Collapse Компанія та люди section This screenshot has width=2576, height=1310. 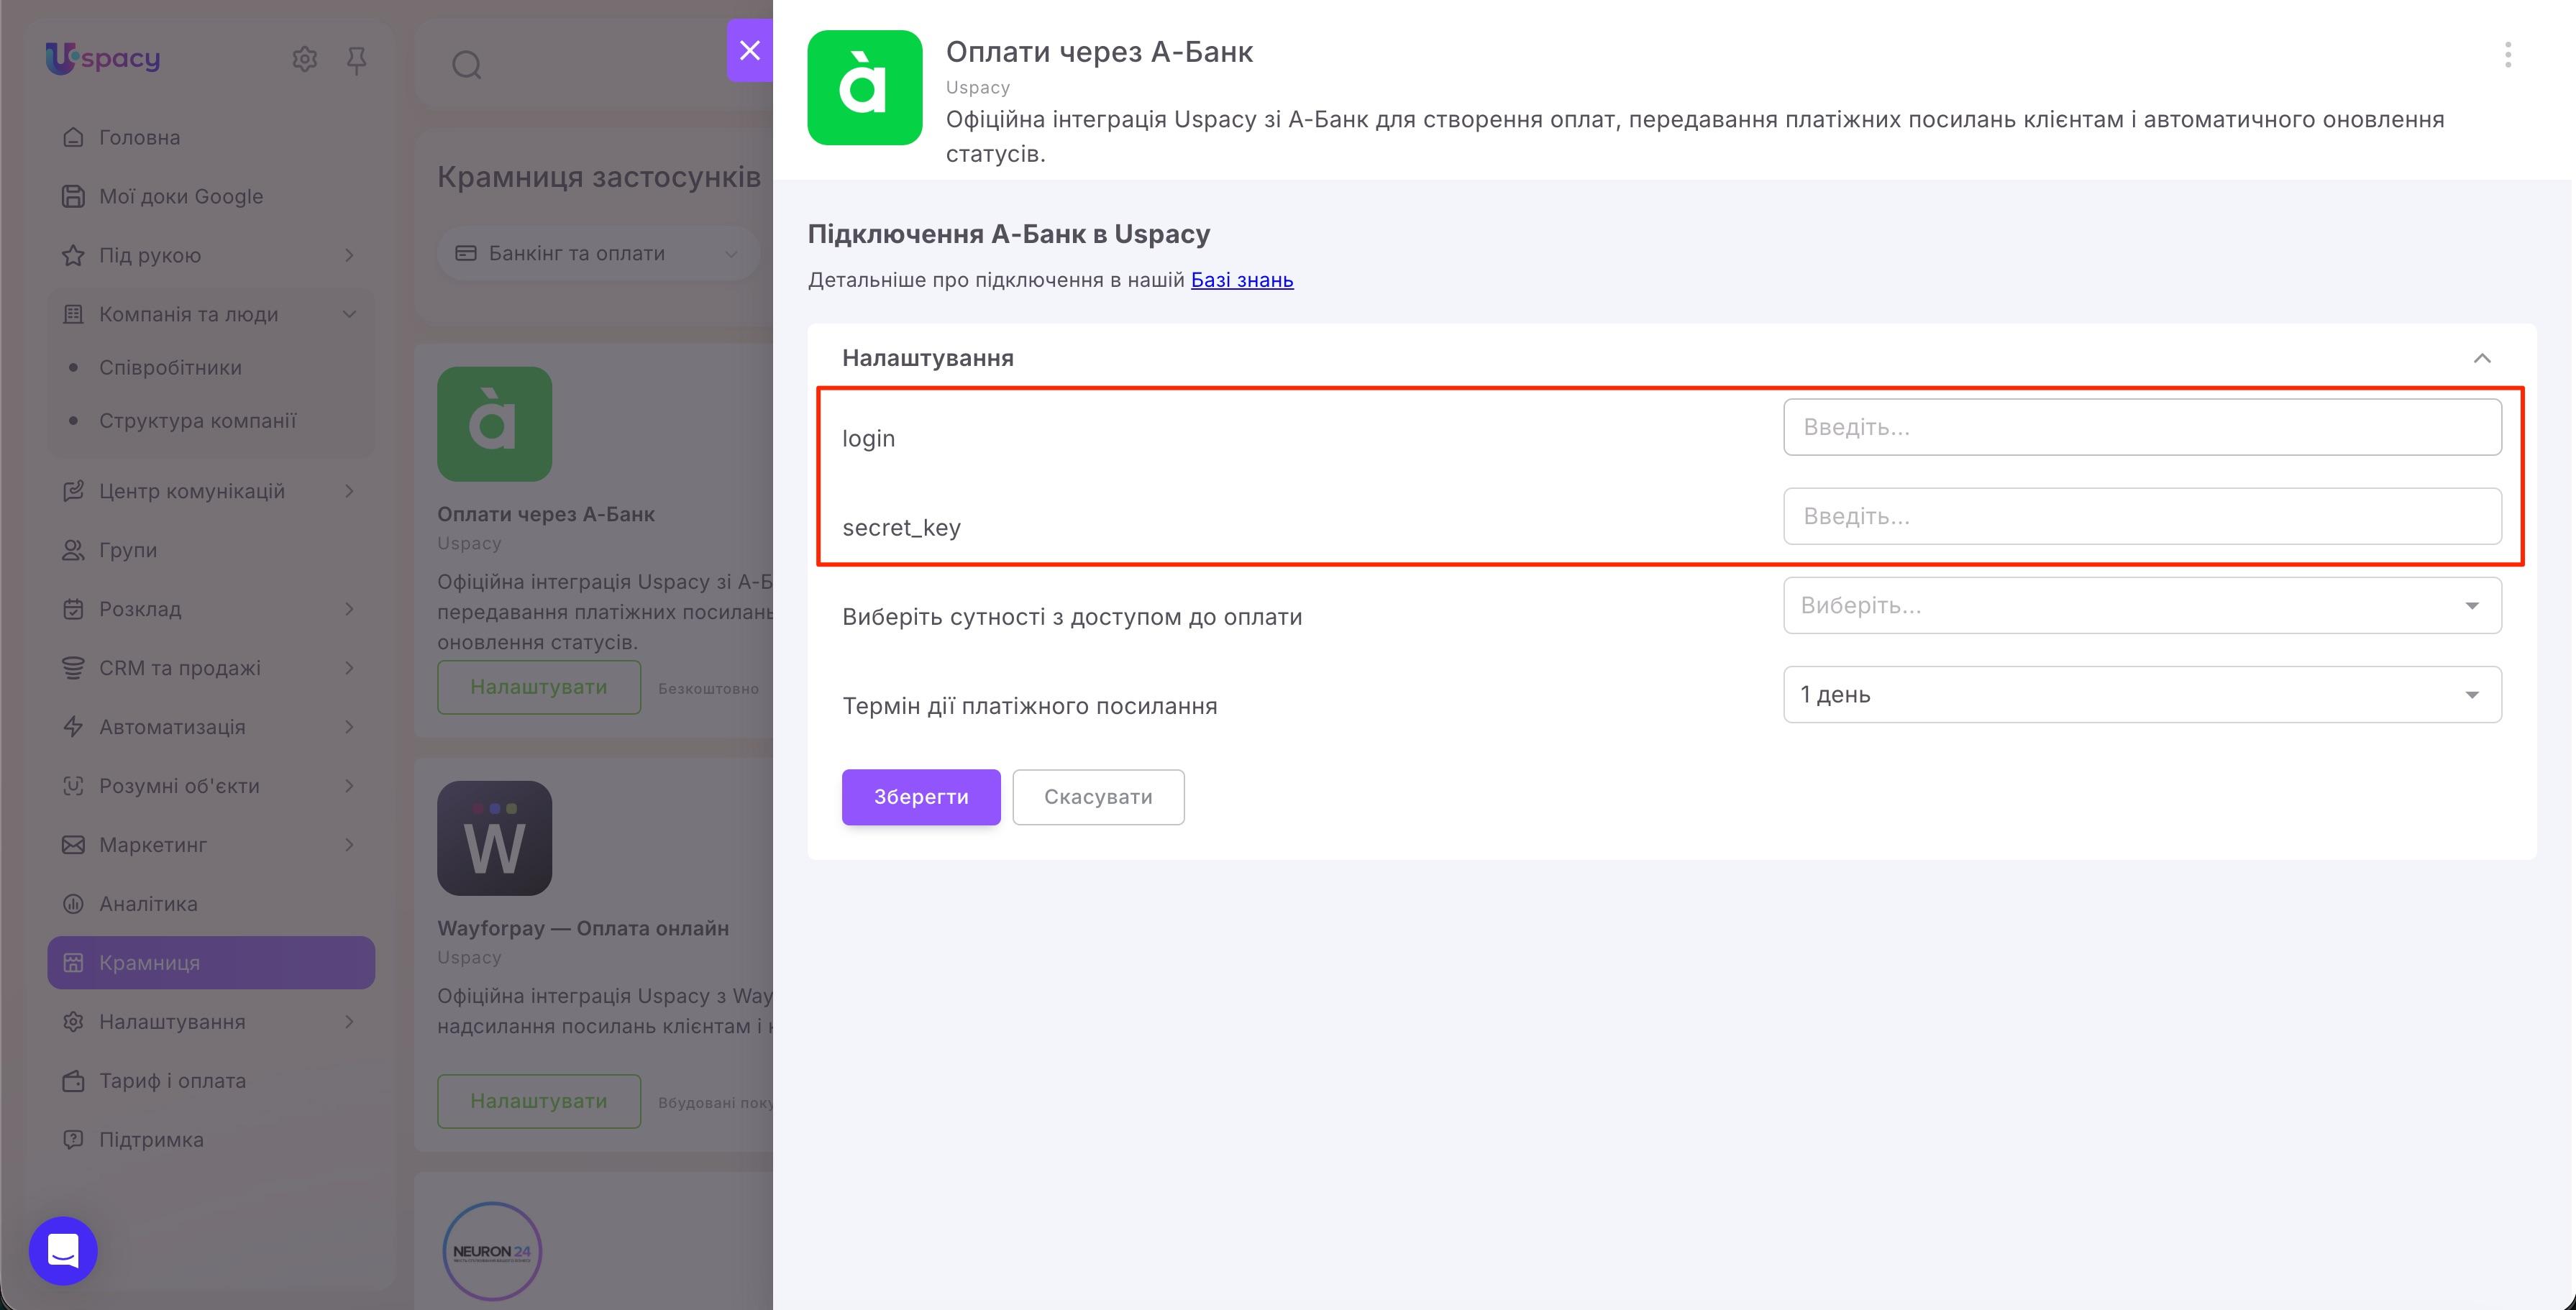pyautogui.click(x=211, y=314)
